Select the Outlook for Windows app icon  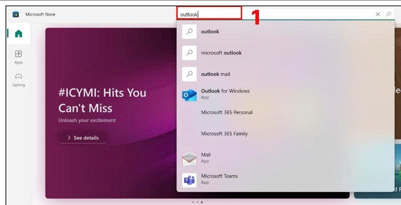coord(189,95)
